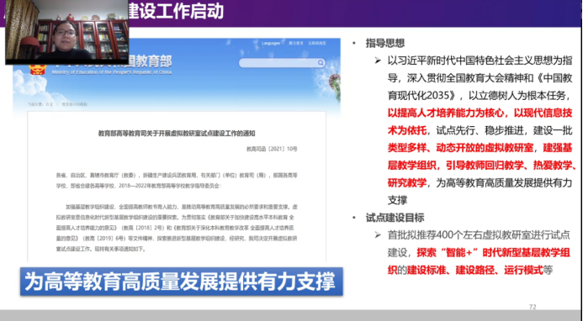
Task: Click the breadcrumb separator arrow after 首页
Action: pyautogui.click(x=57, y=104)
